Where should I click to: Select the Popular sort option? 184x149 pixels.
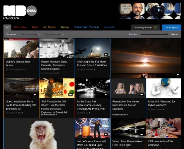(133, 34)
